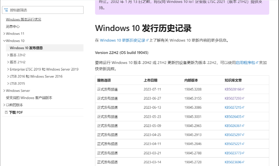Click the external-link icon after Windows 10 更新历史记录
279x166 pixels.
coord(147,40)
